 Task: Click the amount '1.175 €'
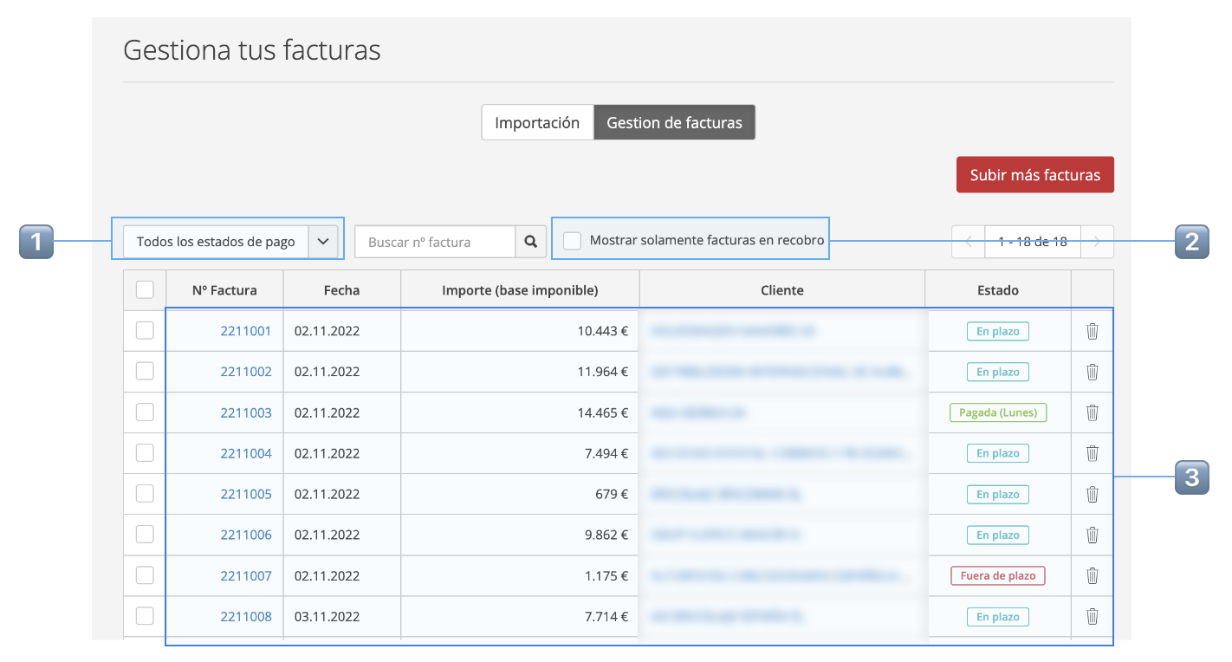pyautogui.click(x=606, y=575)
